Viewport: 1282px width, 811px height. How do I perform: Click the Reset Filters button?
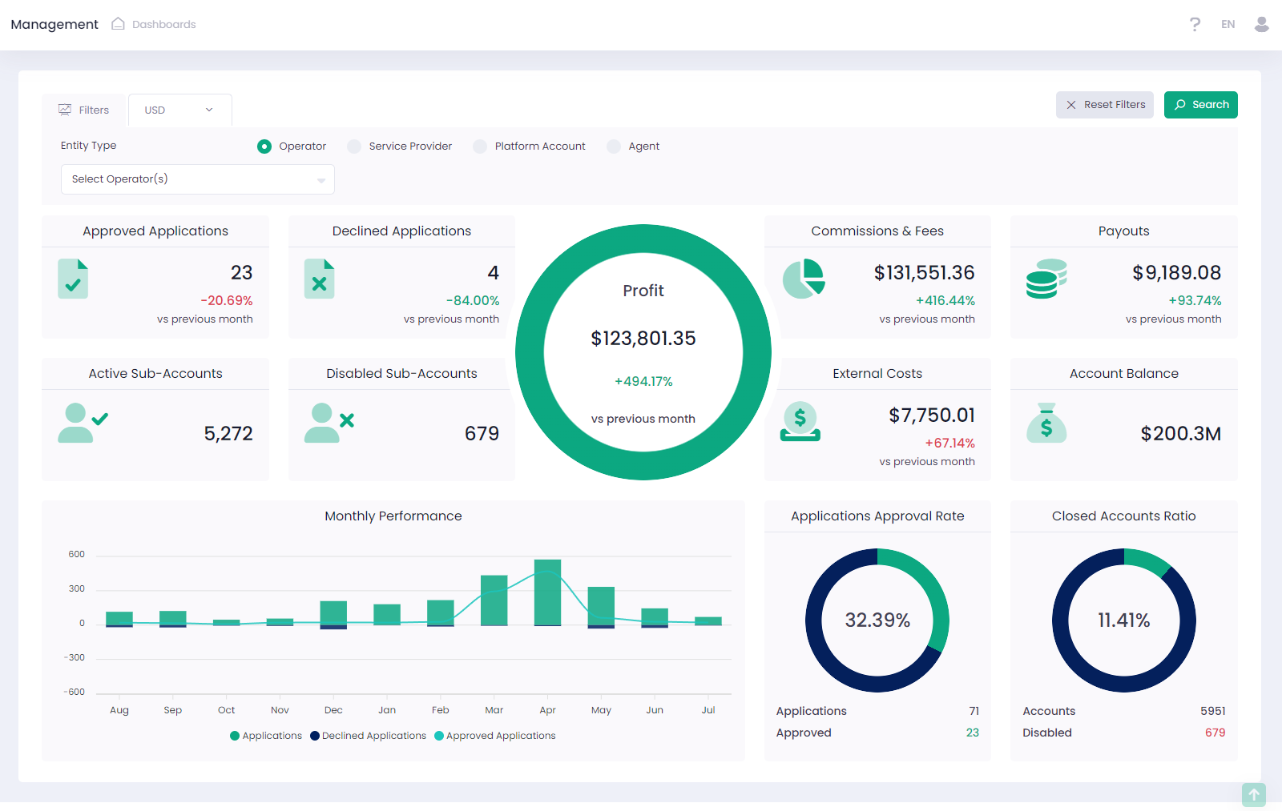(1104, 105)
